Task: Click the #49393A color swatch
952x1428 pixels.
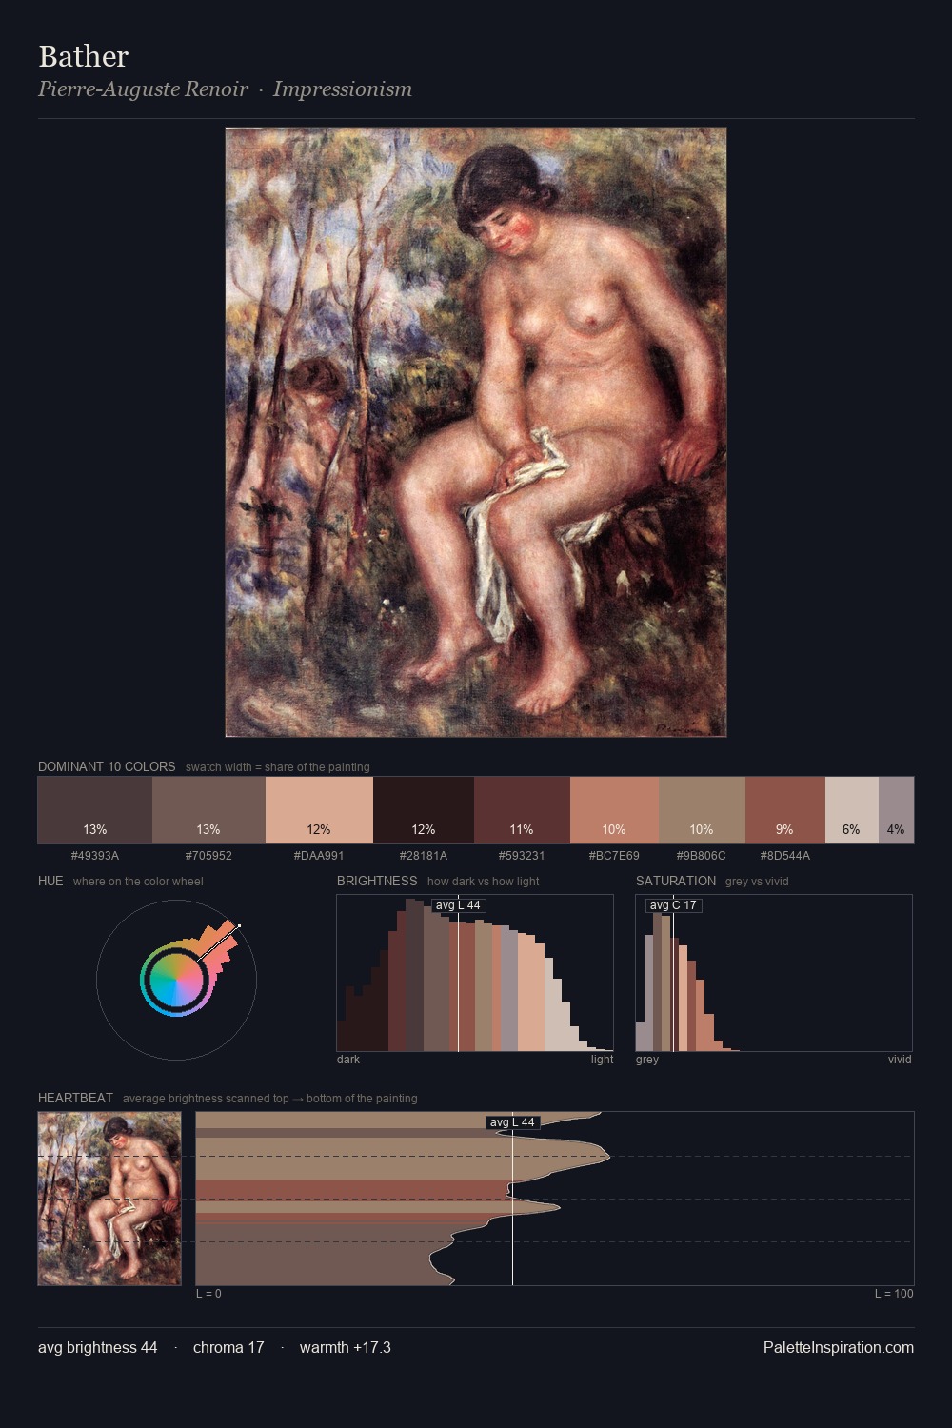Action: coord(95,810)
